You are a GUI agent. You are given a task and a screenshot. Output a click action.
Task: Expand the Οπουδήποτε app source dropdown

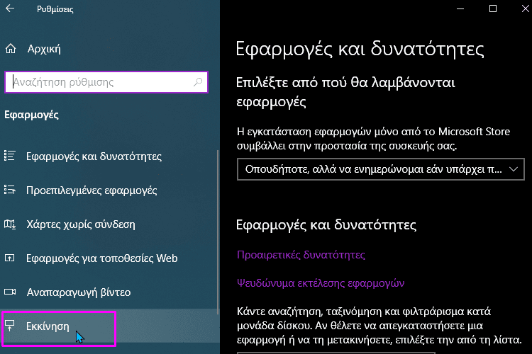381,169
